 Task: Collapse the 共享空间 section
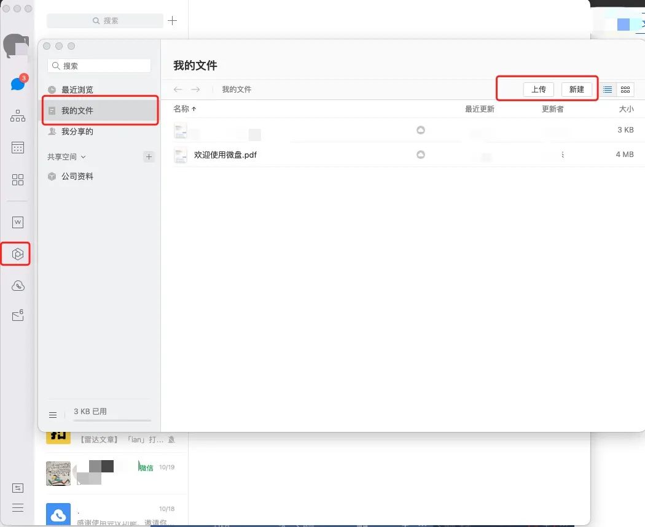83,156
